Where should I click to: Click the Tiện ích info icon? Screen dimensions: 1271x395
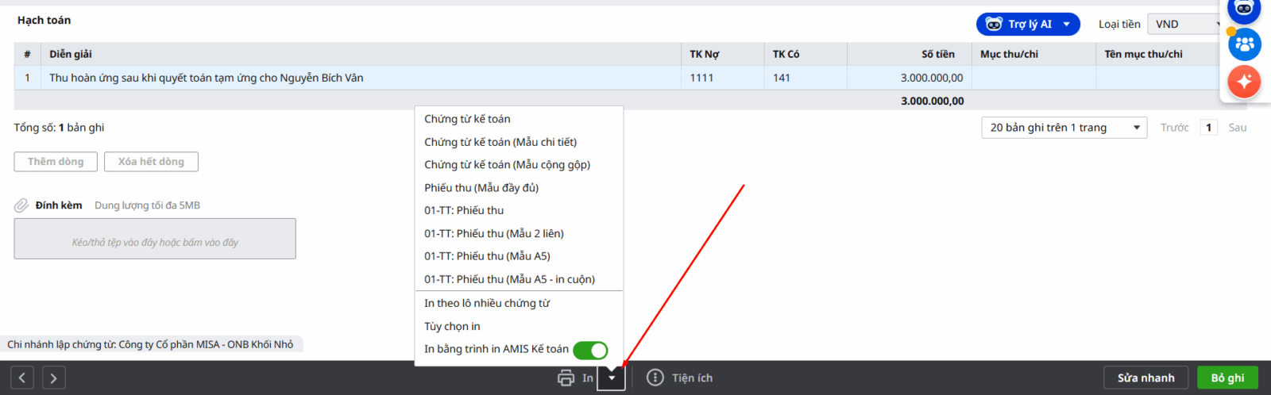(x=655, y=378)
